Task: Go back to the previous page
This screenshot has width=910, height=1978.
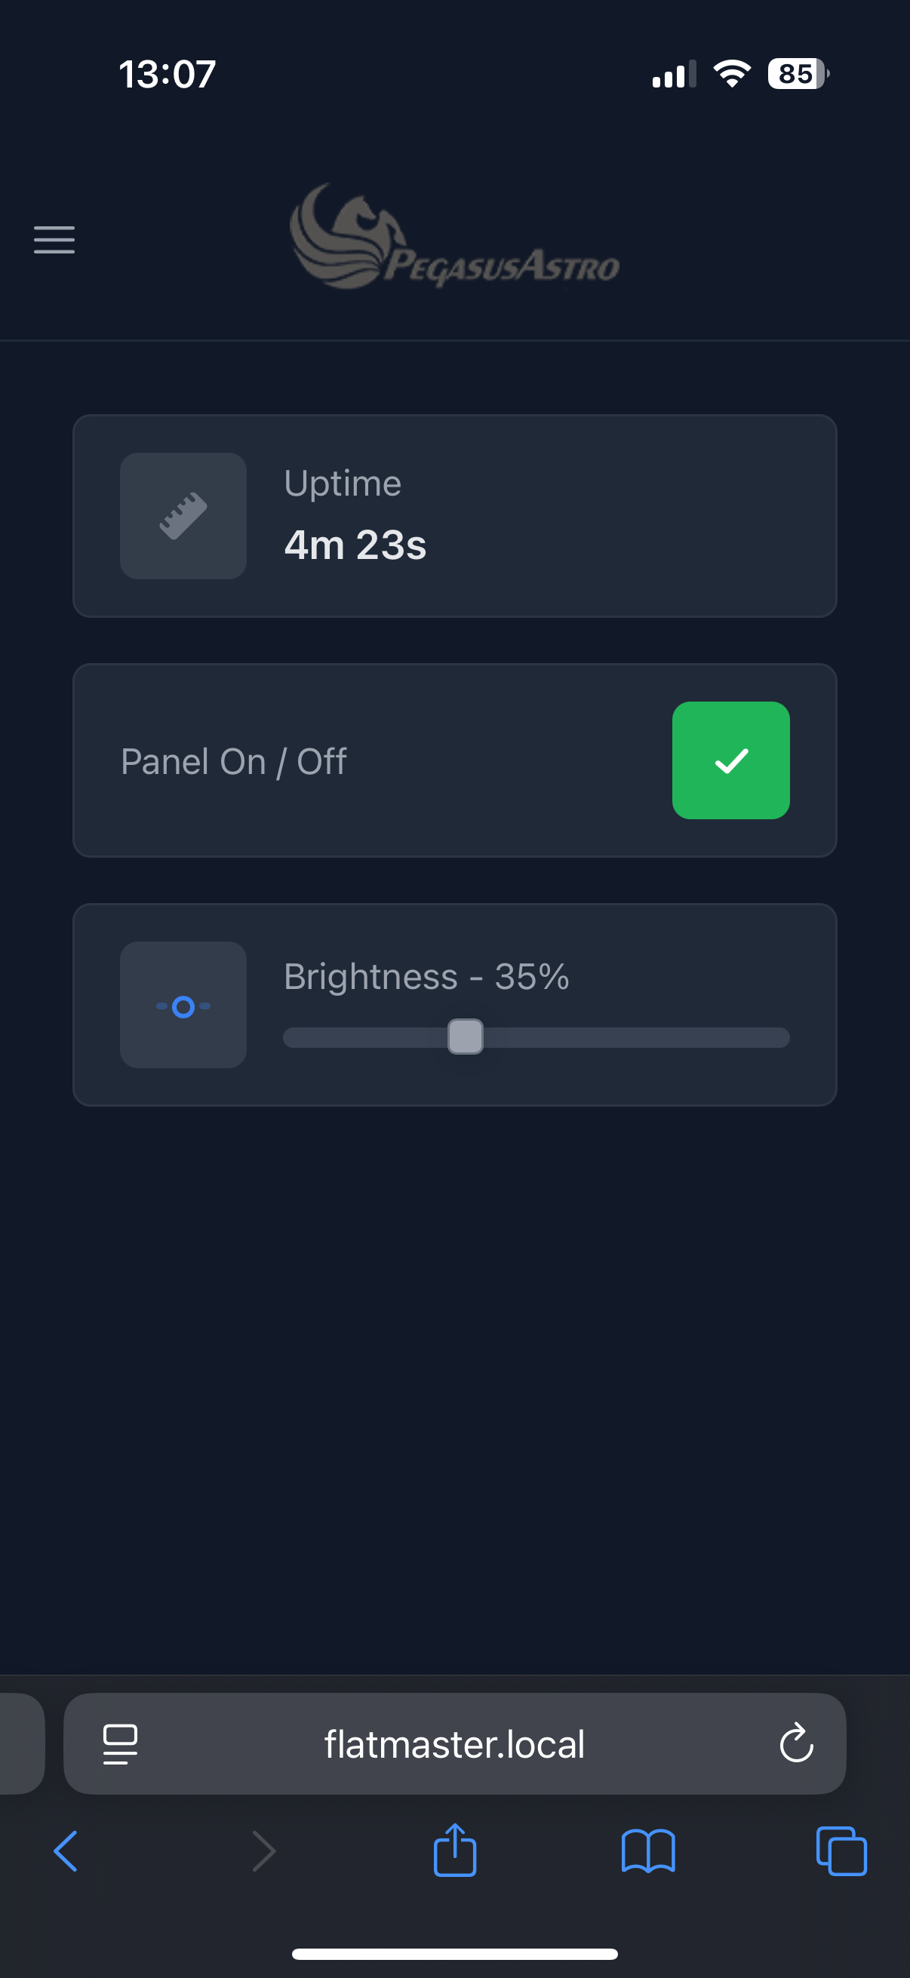Action: point(66,1851)
